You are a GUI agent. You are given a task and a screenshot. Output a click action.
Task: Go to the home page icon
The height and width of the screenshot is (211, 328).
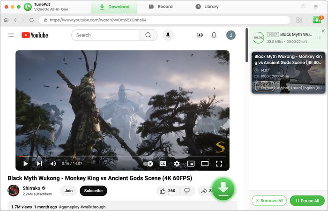(6, 20)
